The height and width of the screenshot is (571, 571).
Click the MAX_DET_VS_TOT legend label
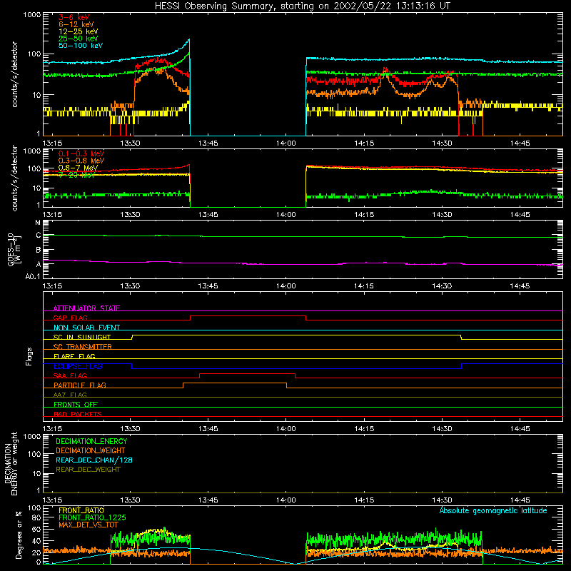89,525
